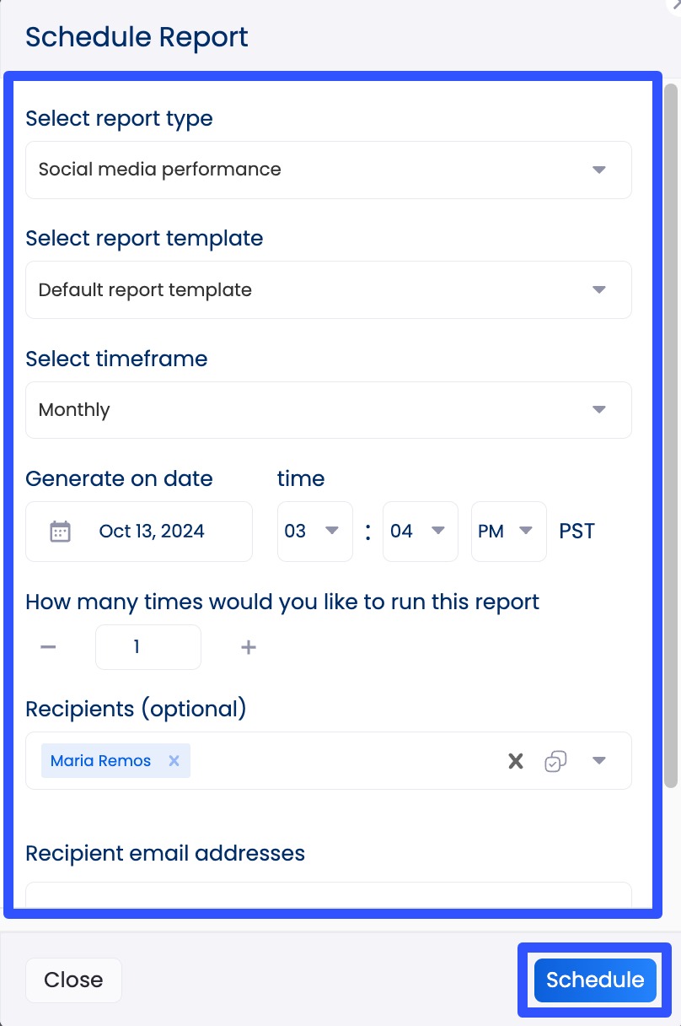Click the plus icon to increase run count
Image resolution: width=681 pixels, height=1026 pixels.
pyautogui.click(x=248, y=646)
